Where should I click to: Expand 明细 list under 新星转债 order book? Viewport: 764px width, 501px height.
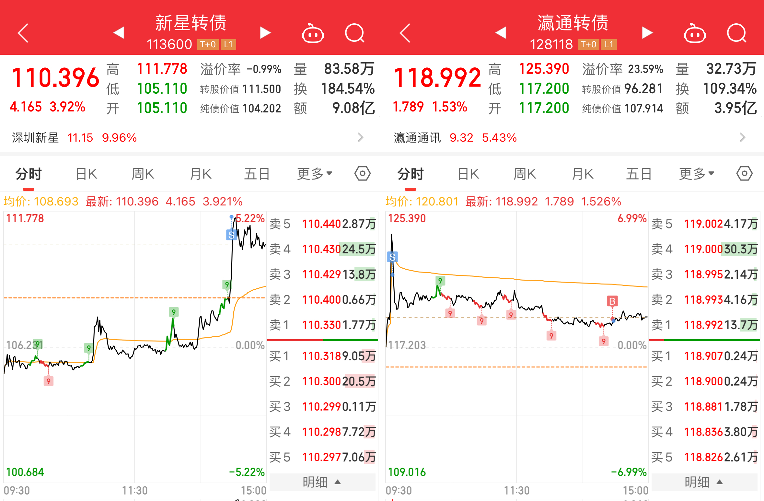[322, 482]
